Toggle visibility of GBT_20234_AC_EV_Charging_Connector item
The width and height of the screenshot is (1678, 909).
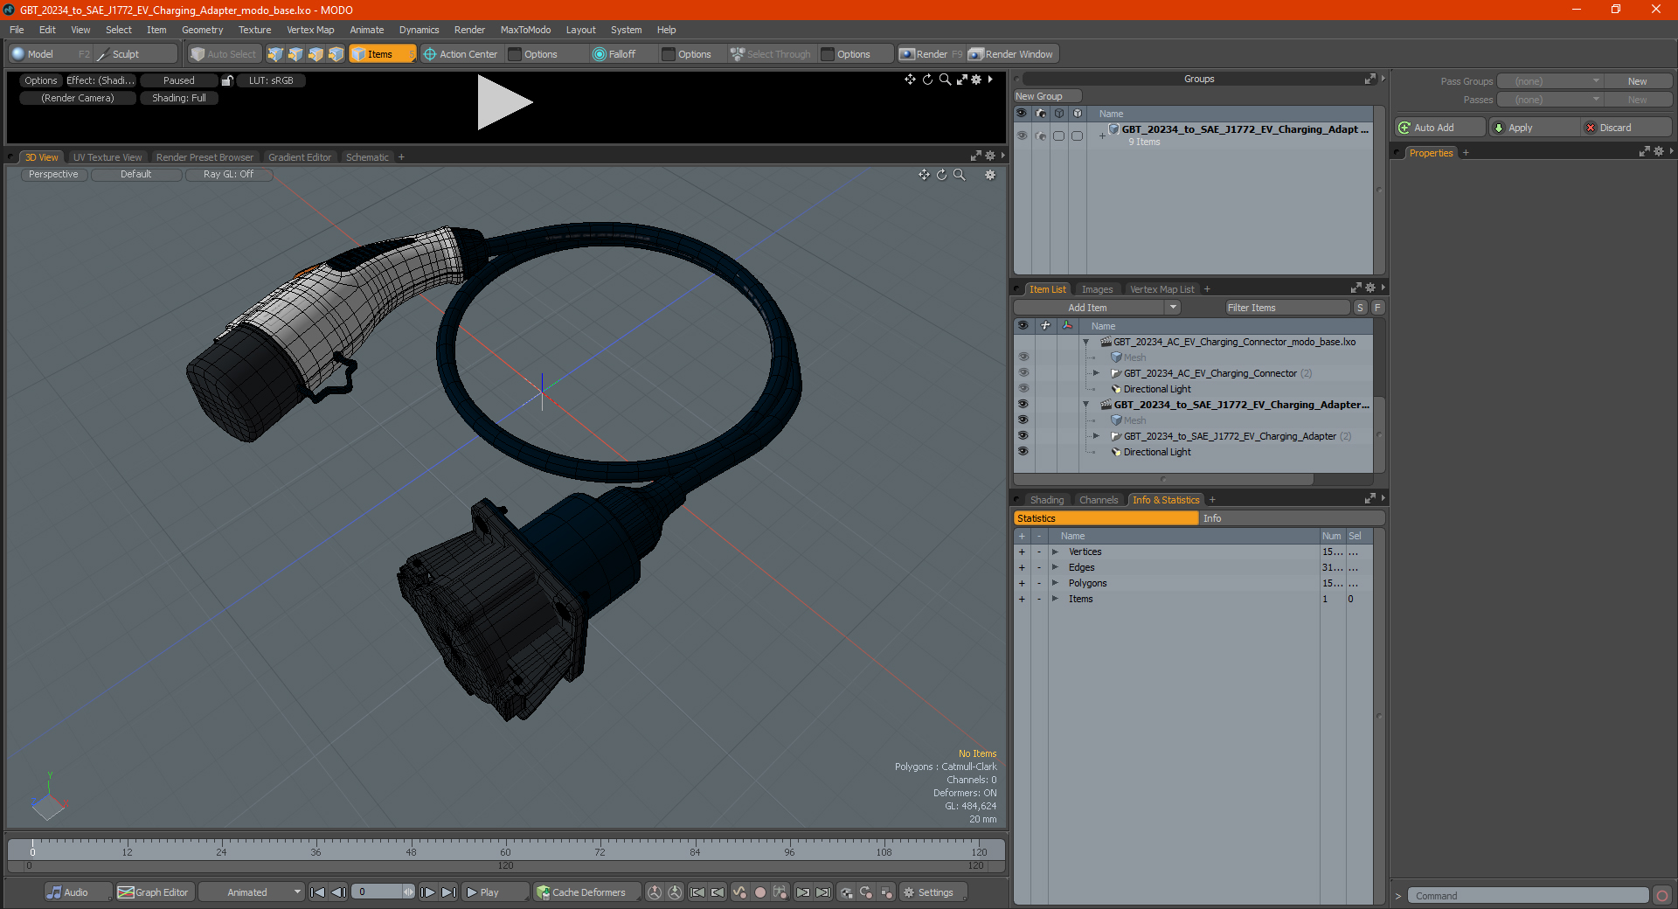click(x=1023, y=373)
